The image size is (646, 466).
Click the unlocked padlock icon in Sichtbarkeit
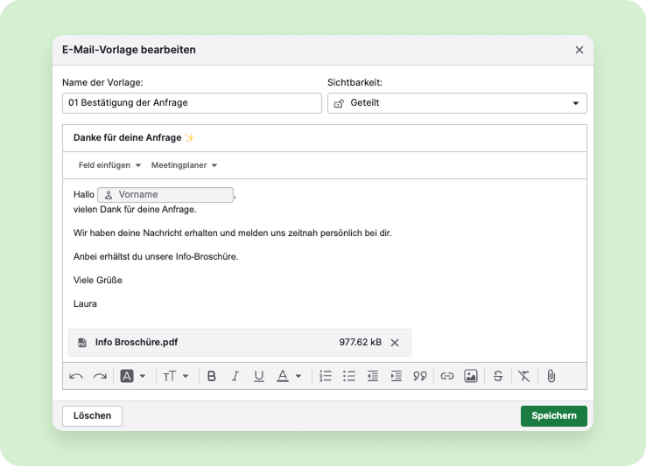click(339, 103)
